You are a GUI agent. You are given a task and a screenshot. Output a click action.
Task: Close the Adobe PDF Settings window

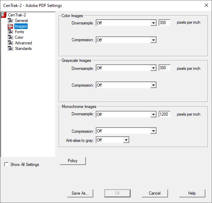pyautogui.click(x=206, y=5)
